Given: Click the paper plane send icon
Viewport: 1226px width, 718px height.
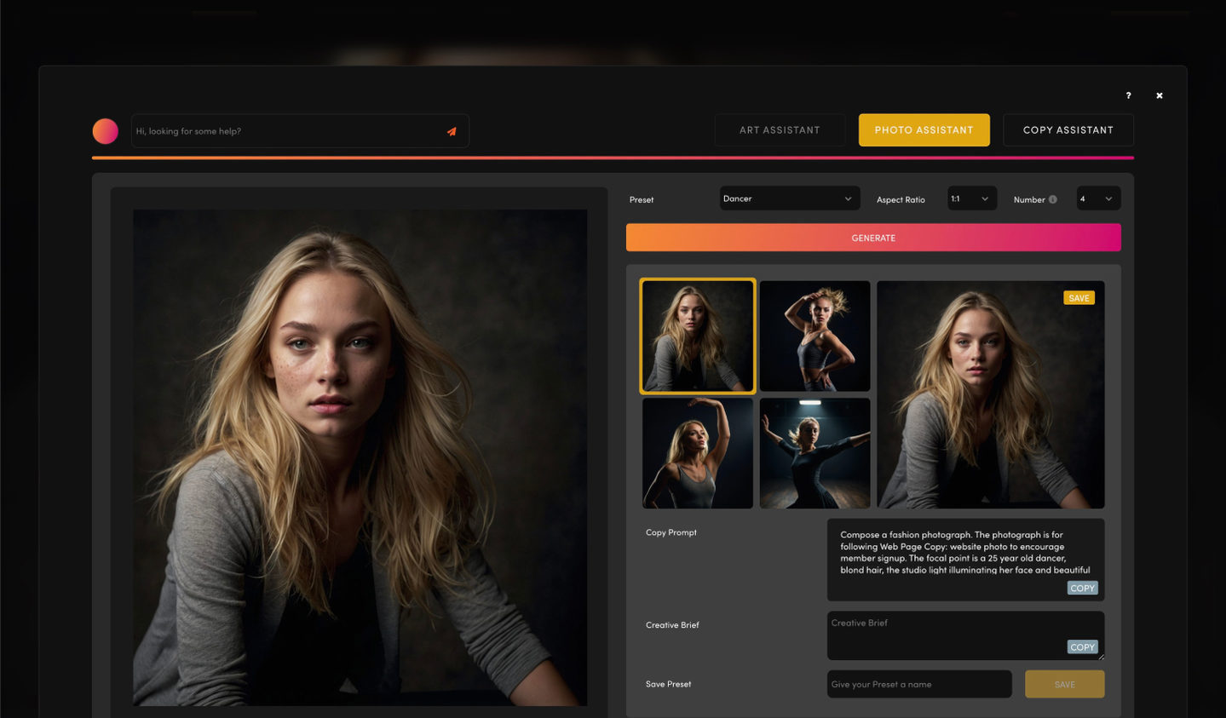Looking at the screenshot, I should coord(452,131).
